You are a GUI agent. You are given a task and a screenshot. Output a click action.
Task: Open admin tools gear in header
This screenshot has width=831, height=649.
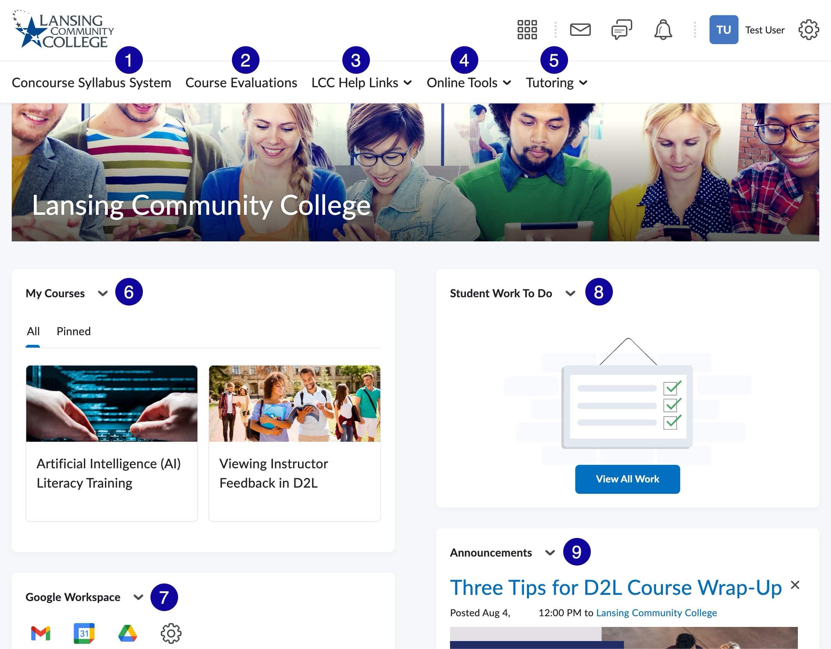[808, 30]
